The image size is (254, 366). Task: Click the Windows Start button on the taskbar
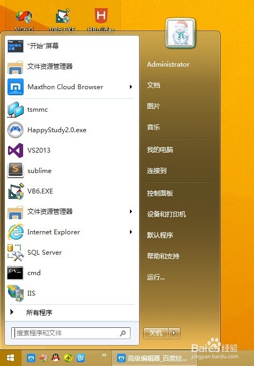tap(11, 357)
